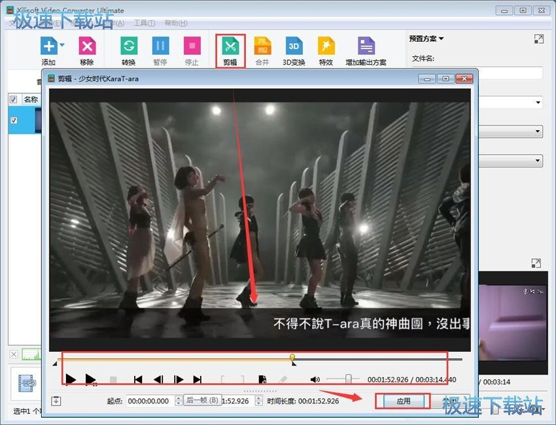Viewport: 556px width, 425px height.
Task: Jump to the segment end in 剪辑 window
Action: [x=198, y=380]
